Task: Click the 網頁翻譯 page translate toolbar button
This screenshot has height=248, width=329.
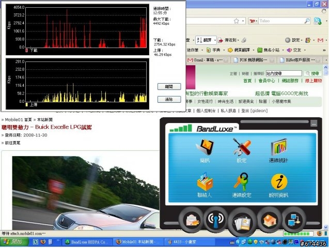Action: click(x=239, y=50)
